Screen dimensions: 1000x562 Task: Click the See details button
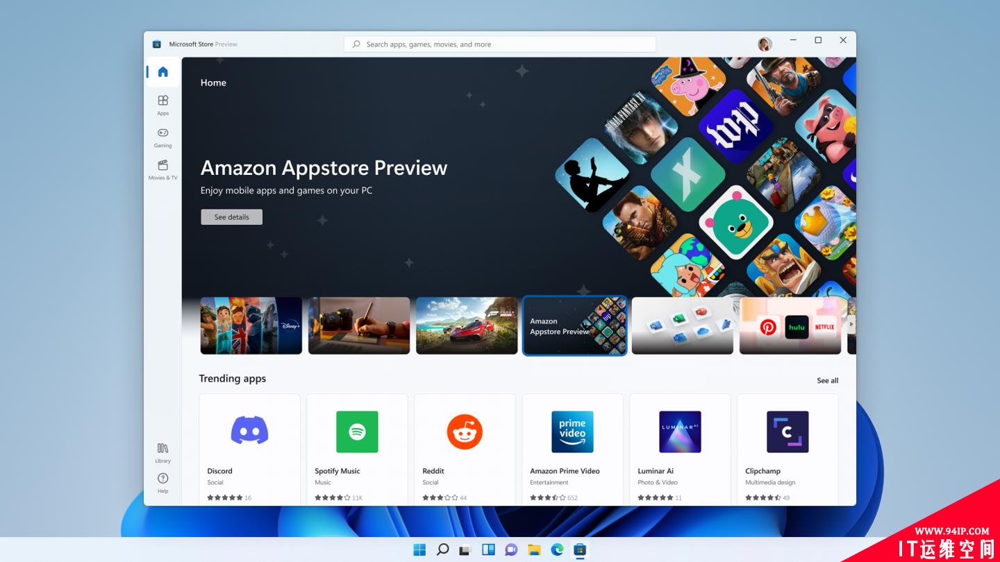pos(231,217)
